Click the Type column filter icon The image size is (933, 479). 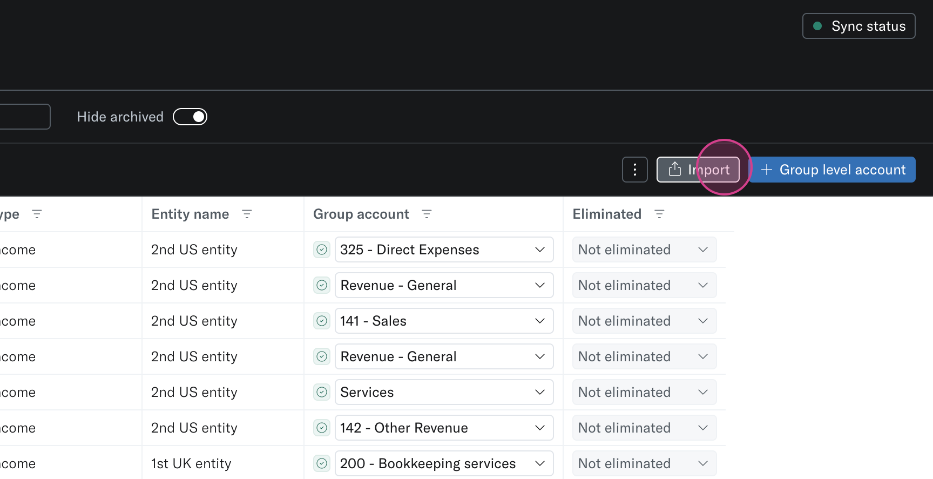click(x=37, y=214)
